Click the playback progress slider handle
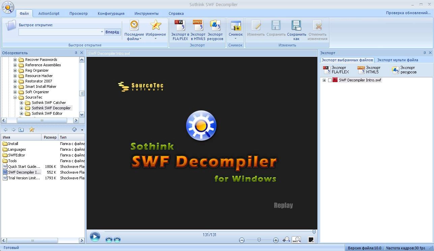This screenshot has width=434, height=251. coord(314,232)
